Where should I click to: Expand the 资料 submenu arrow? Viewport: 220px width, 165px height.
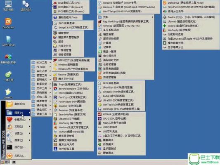tap(152, 17)
